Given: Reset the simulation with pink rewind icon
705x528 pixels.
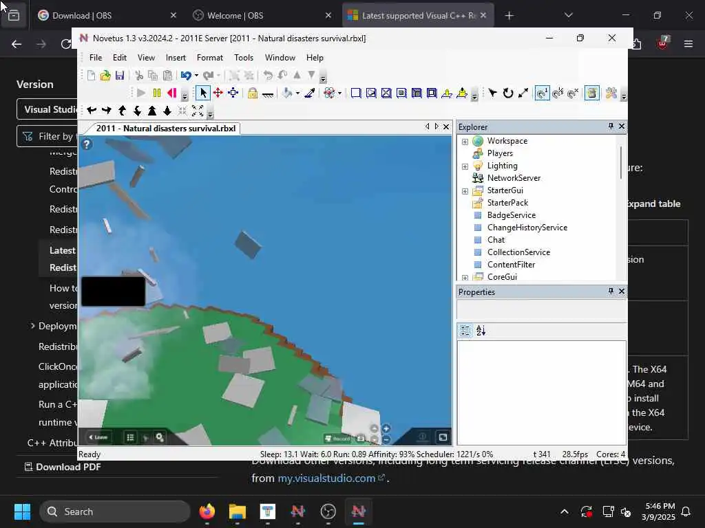Looking at the screenshot, I should [x=171, y=93].
